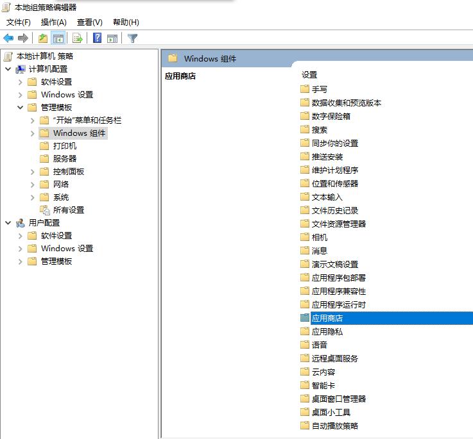Select Windows 组件 in the tree
473x439 pixels.
click(79, 133)
